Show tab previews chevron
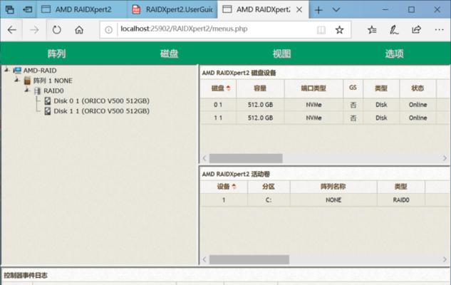 click(x=336, y=10)
